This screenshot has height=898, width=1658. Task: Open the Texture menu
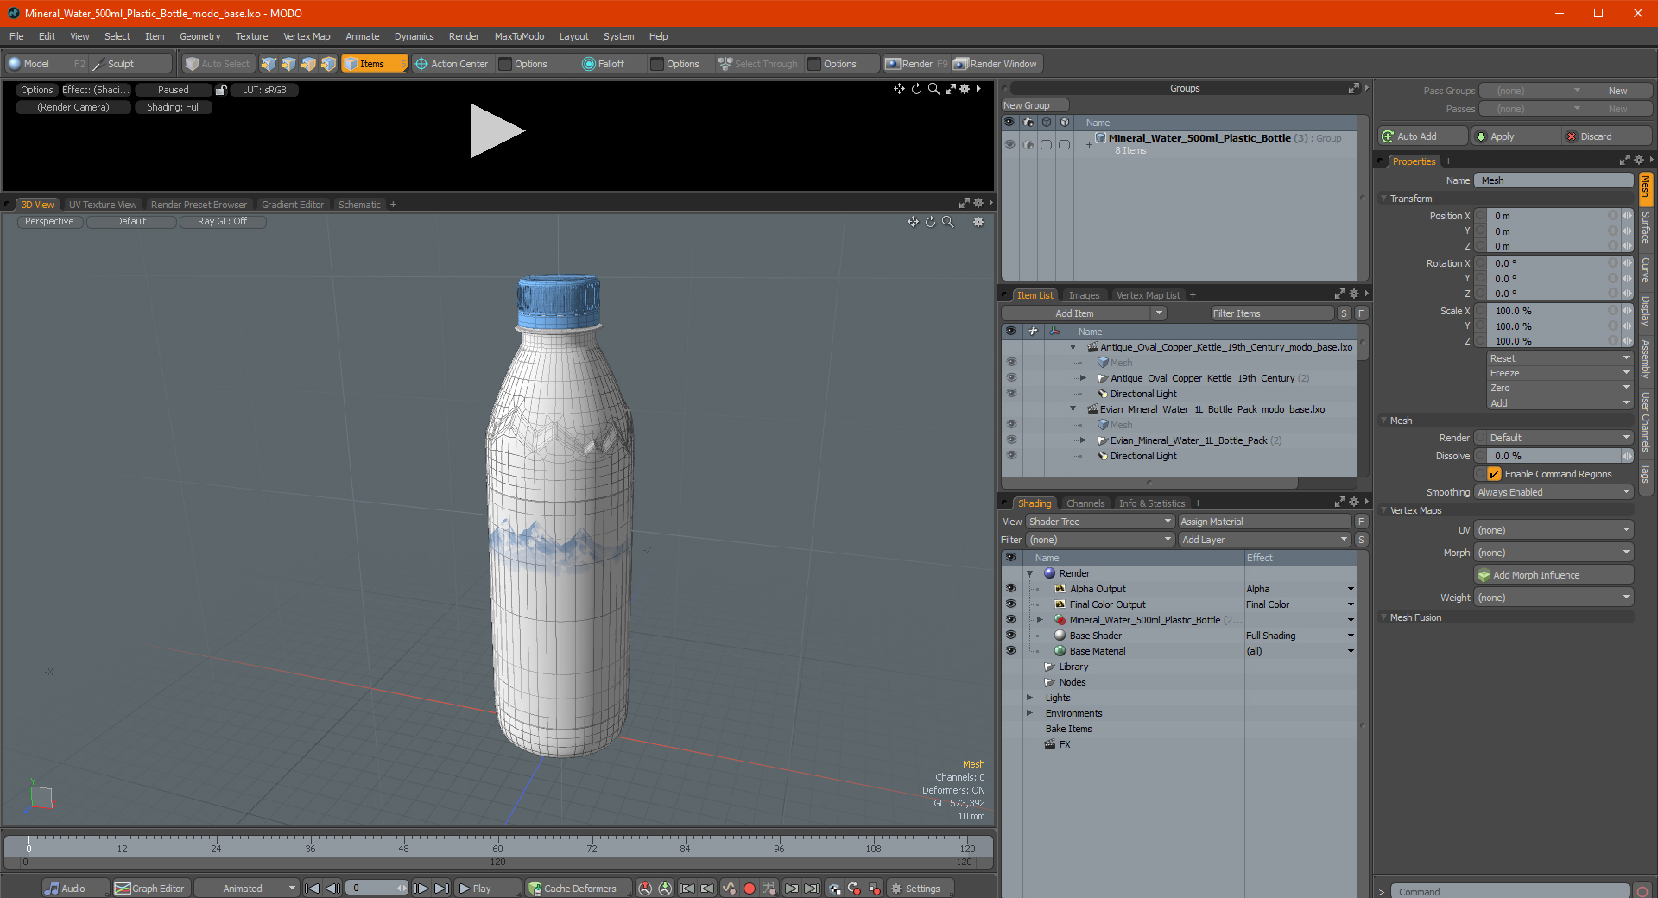(251, 36)
